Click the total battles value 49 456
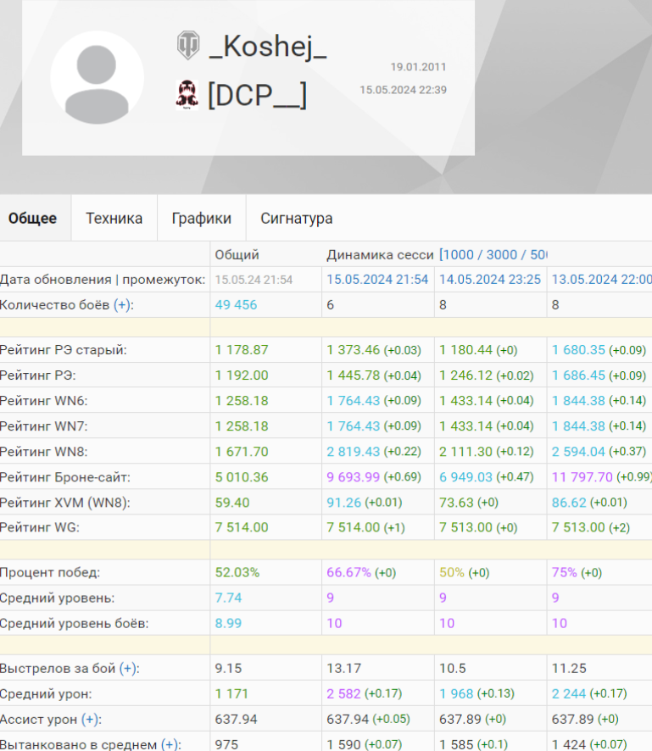Image resolution: width=652 pixels, height=751 pixels. pyautogui.click(x=236, y=305)
